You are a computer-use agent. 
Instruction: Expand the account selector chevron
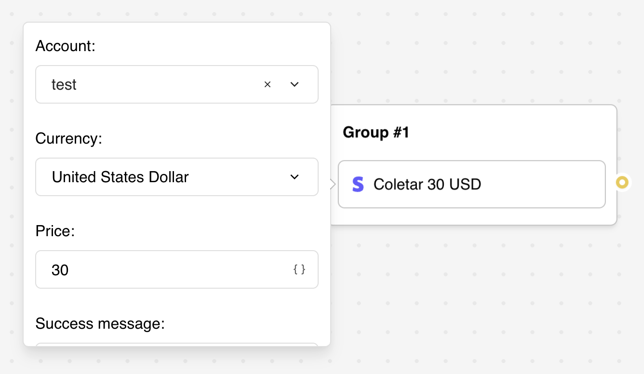click(294, 84)
